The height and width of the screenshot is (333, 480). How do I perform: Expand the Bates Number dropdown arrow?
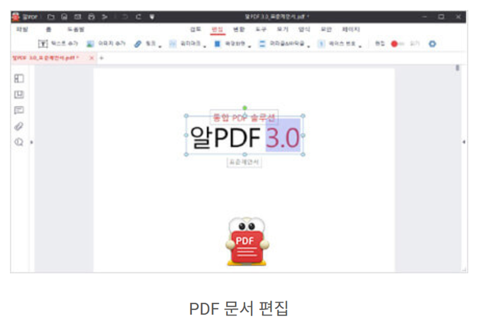coord(360,47)
